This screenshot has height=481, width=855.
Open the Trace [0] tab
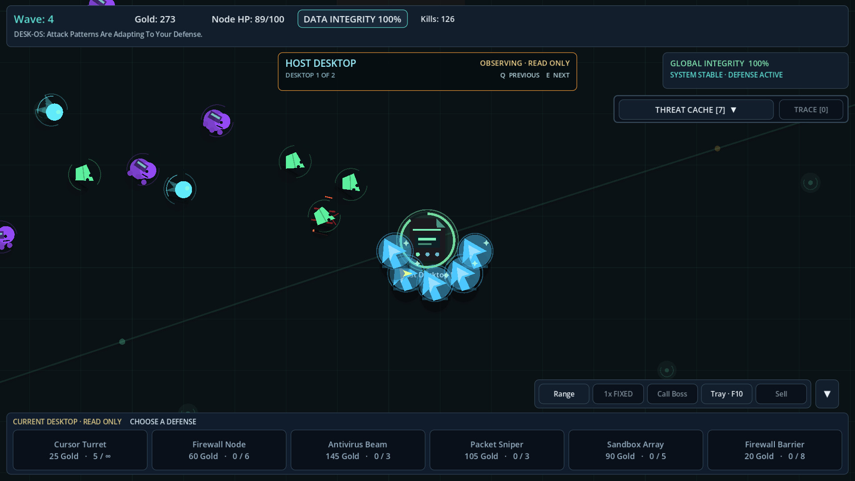pyautogui.click(x=811, y=110)
